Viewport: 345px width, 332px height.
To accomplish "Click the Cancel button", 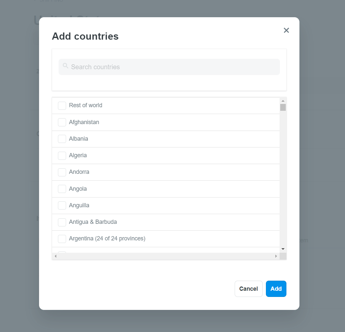I will [248, 289].
